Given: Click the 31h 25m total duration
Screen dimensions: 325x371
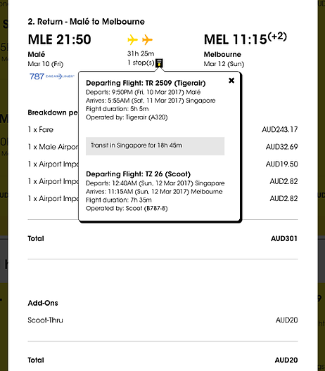Looking at the screenshot, I should (x=141, y=53).
